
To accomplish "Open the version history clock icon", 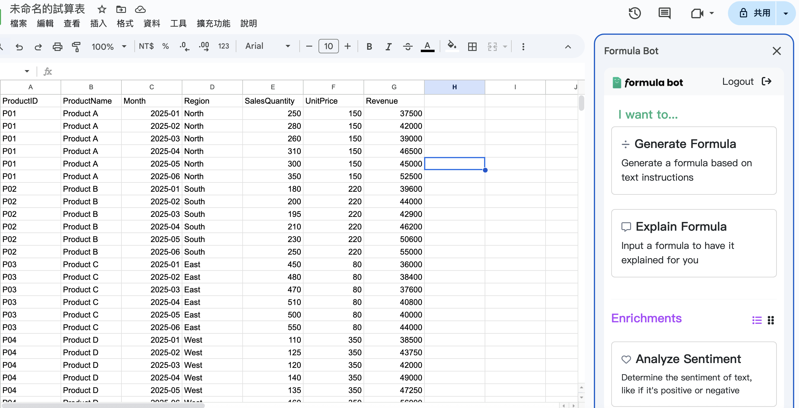I will pyautogui.click(x=634, y=13).
